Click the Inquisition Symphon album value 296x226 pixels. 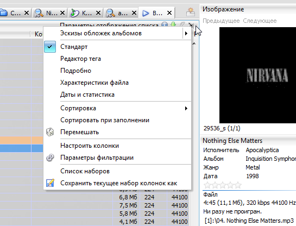270,159
